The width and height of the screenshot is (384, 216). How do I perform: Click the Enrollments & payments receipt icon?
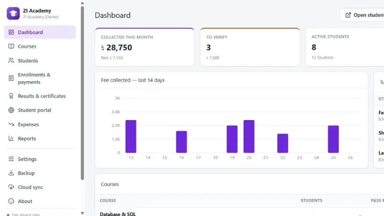(11, 78)
